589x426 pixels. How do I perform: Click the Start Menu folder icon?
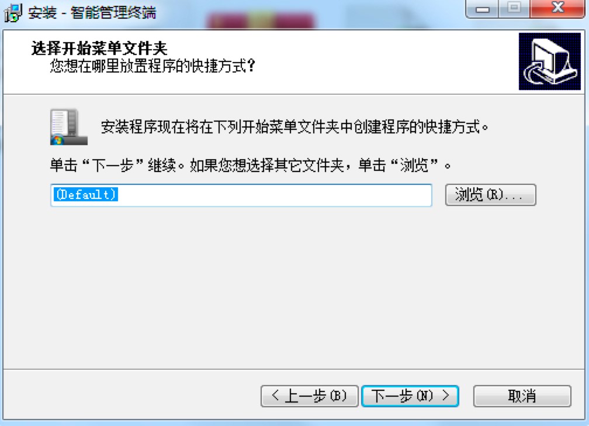click(x=69, y=127)
